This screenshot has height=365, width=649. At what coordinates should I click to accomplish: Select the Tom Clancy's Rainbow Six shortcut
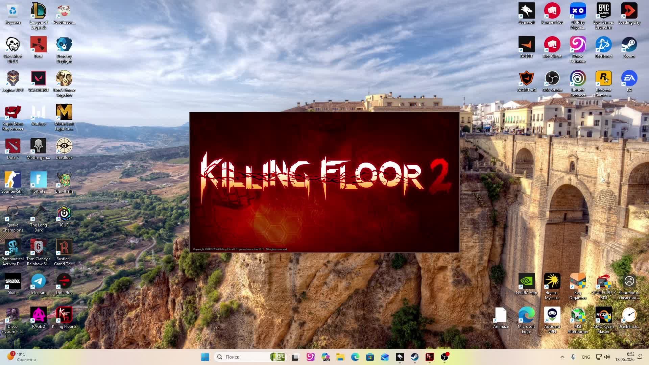click(38, 252)
